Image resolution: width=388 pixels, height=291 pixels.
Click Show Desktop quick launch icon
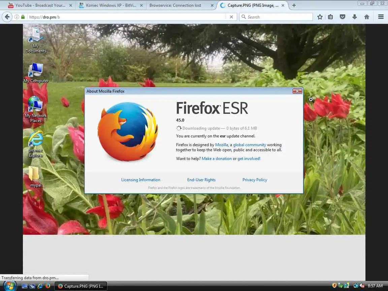25,286
